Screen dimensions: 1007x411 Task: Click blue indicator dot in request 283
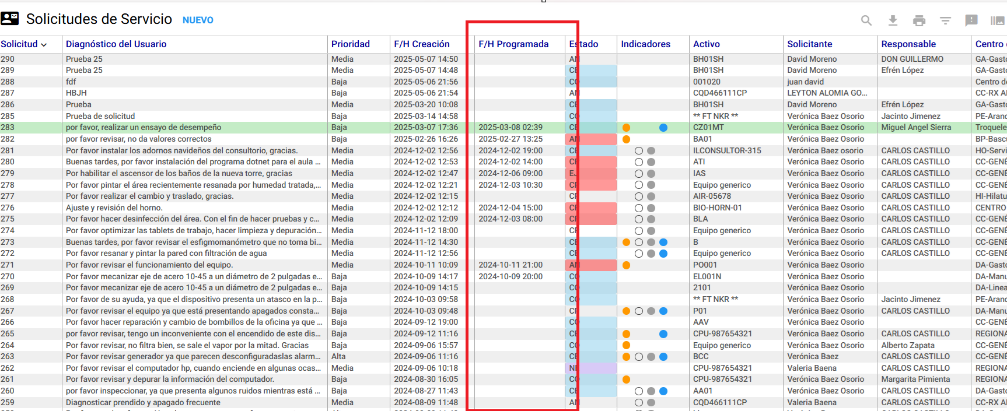[x=663, y=128]
